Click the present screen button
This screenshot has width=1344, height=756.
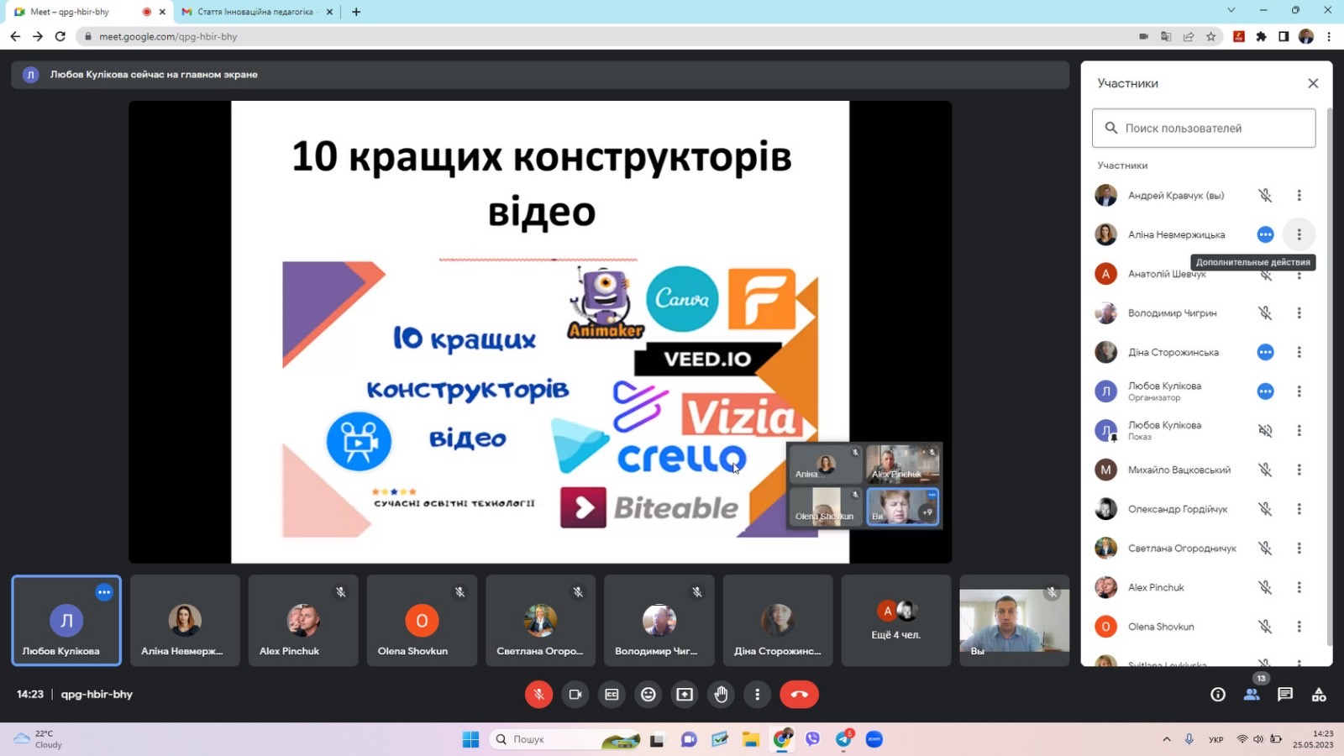point(685,695)
